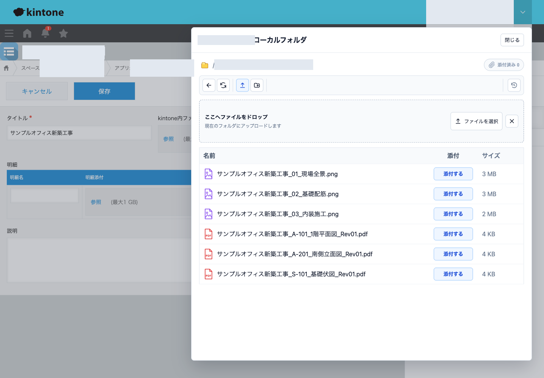Click the サイズ column header

point(491,156)
